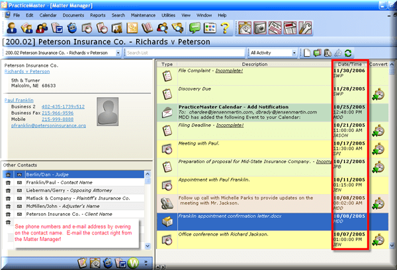Open the Maintenance menu

pyautogui.click(x=143, y=15)
